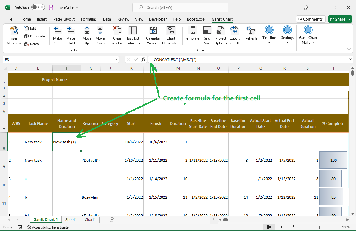Select the Make Parent tool
Screen dimensions: 356x231
coord(57,35)
